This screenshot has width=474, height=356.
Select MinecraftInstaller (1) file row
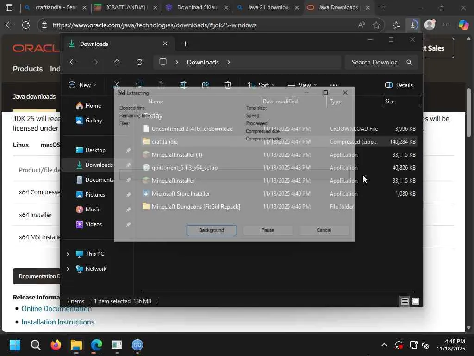tap(279, 155)
